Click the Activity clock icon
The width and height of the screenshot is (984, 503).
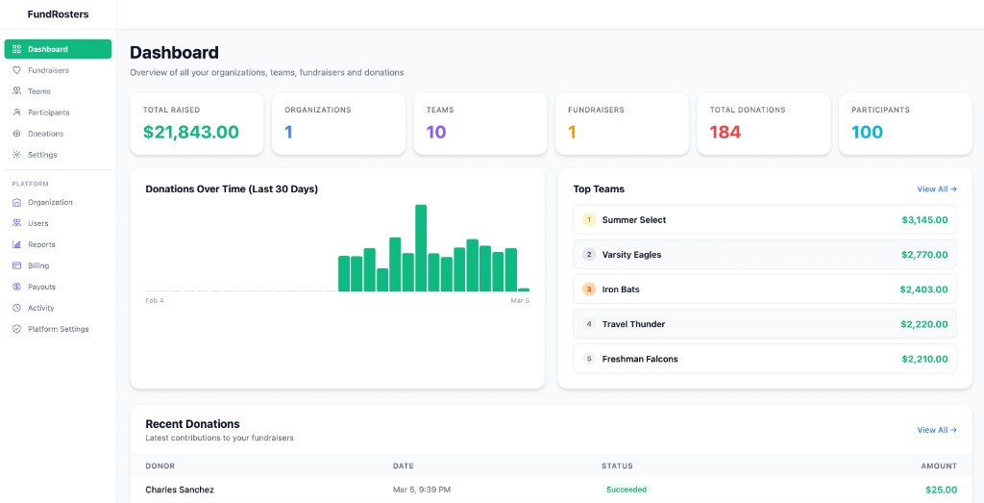(17, 308)
